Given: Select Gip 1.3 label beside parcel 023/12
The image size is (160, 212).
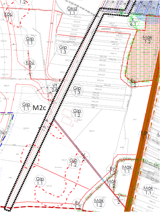Looking at the screenshot, I should tap(63, 50).
